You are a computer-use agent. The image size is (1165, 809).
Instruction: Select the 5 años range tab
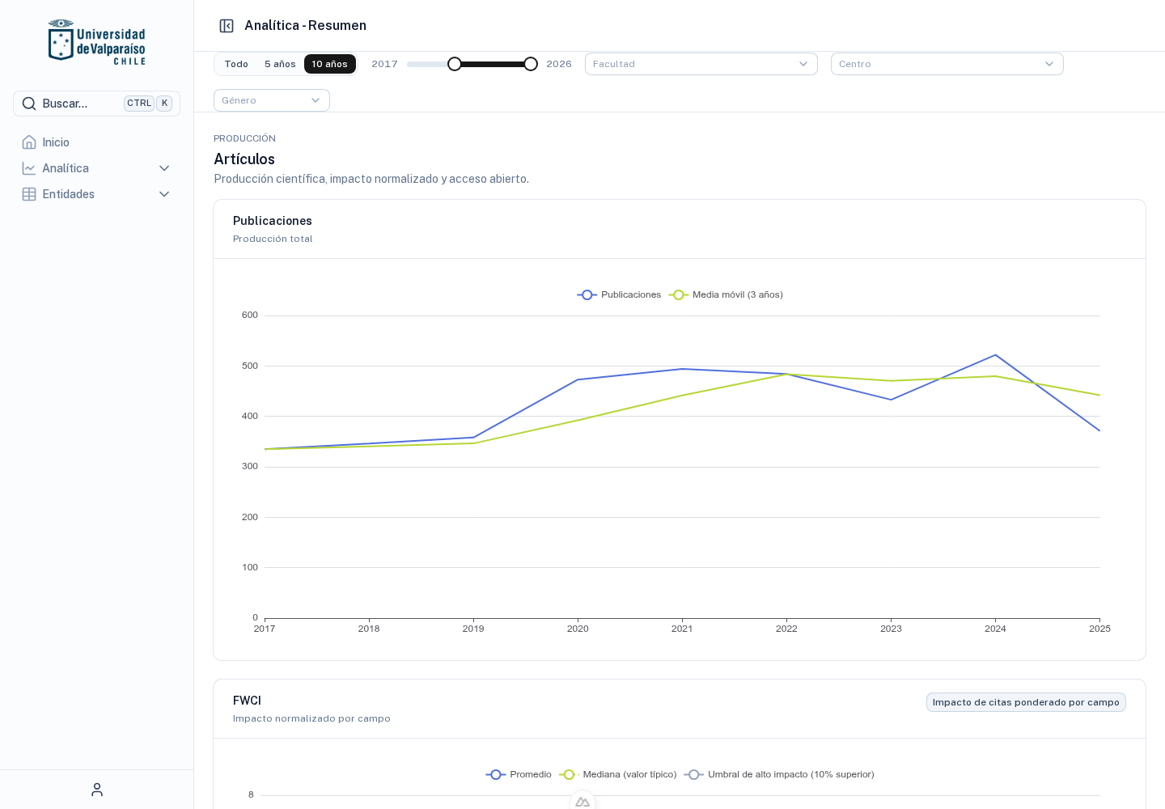280,64
